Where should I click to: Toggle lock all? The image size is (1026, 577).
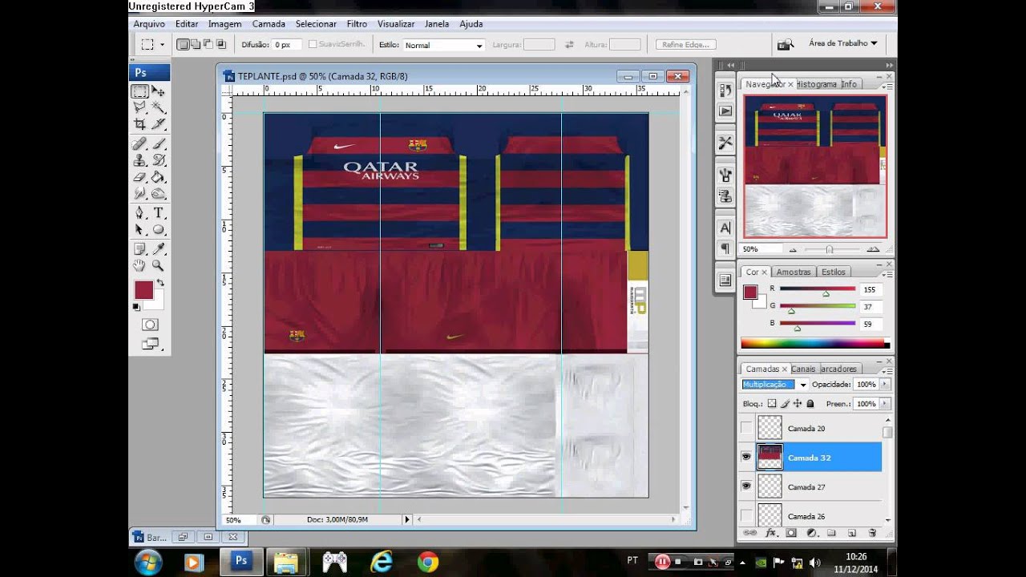click(x=810, y=404)
